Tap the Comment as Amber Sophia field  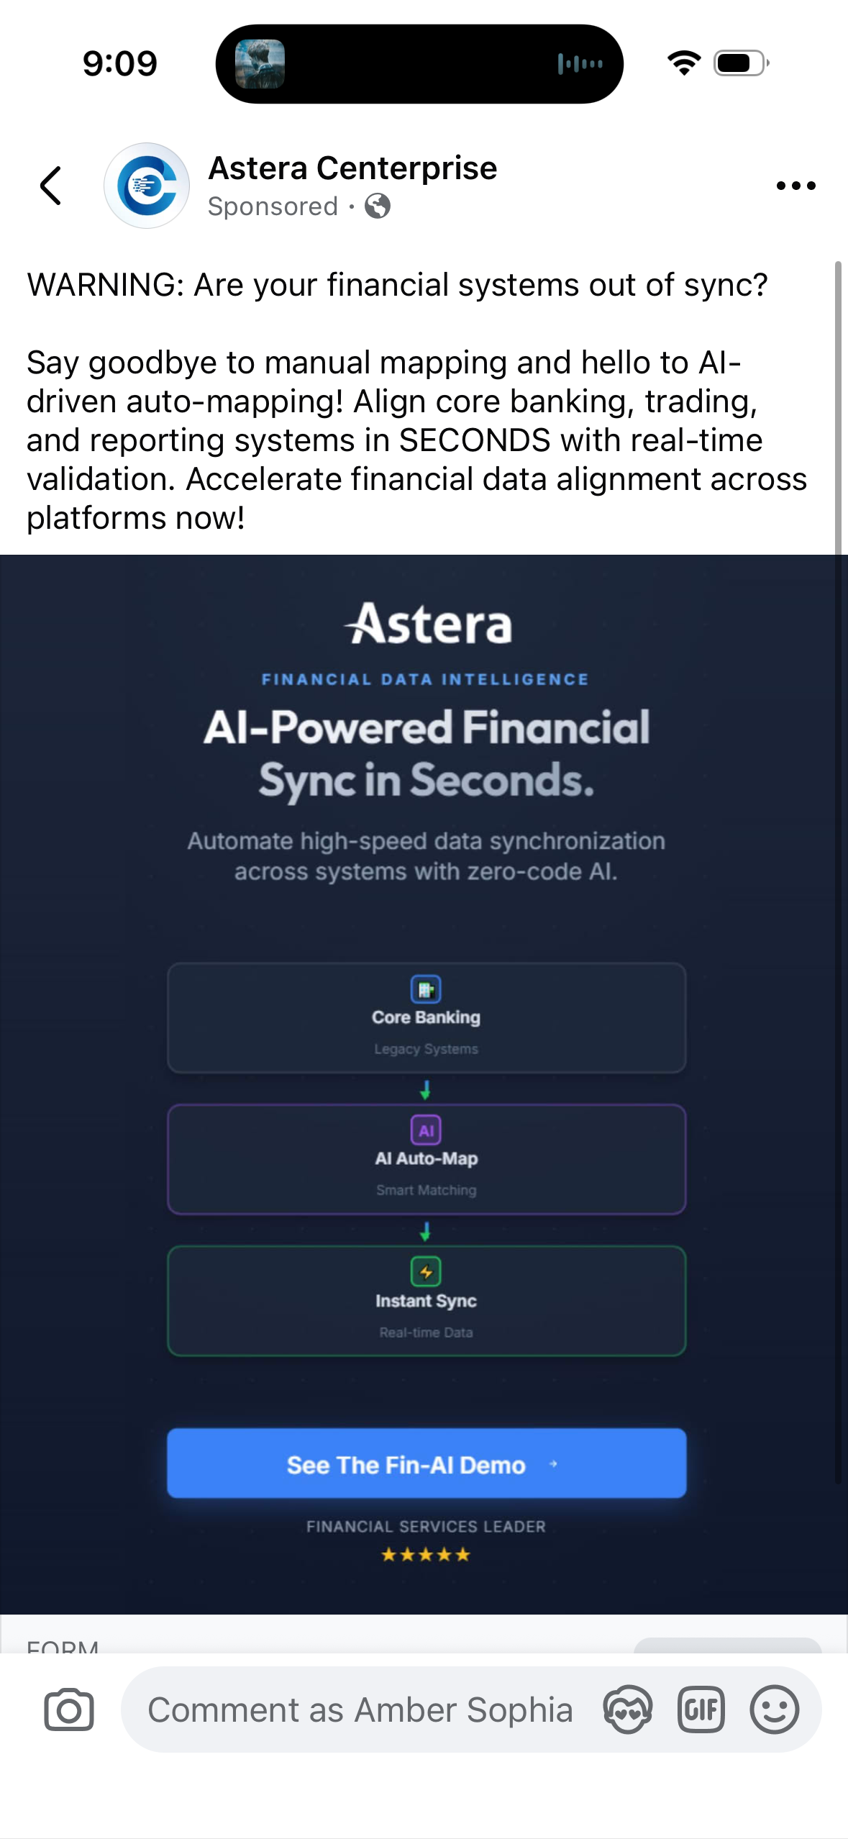point(360,1709)
